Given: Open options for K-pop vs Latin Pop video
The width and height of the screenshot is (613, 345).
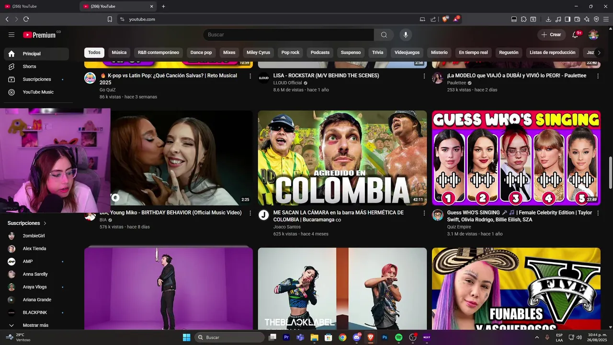Looking at the screenshot, I should [250, 76].
